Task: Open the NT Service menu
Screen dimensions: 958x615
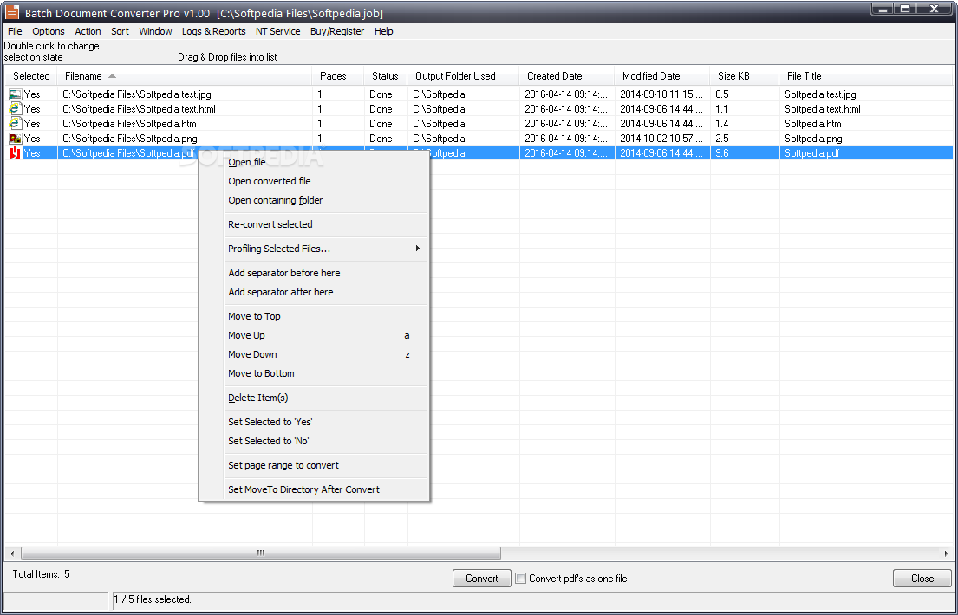Action: pyautogui.click(x=278, y=31)
